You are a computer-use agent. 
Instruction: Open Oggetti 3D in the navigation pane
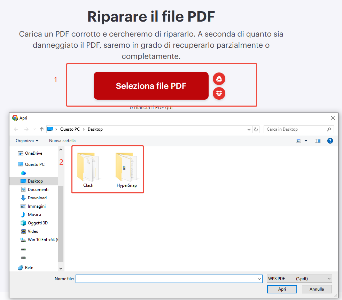[34, 223]
